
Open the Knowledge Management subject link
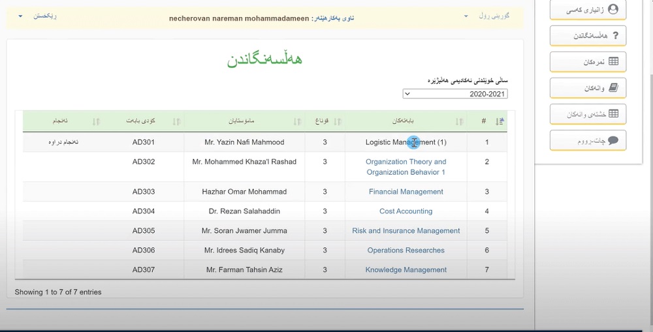[x=406, y=270]
